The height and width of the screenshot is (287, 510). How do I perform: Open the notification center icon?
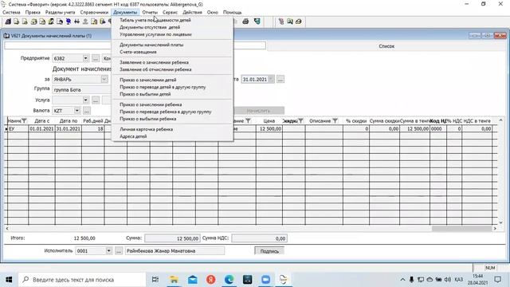click(497, 280)
